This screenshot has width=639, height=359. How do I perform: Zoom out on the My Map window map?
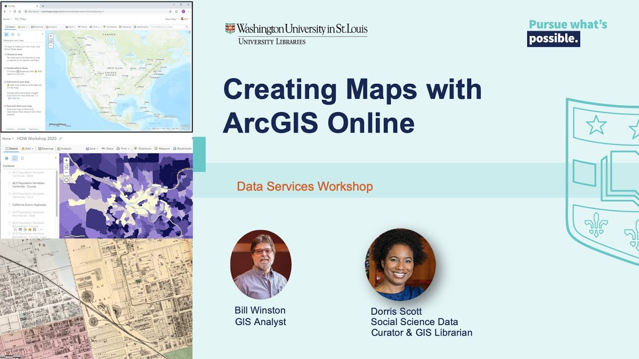point(50,45)
